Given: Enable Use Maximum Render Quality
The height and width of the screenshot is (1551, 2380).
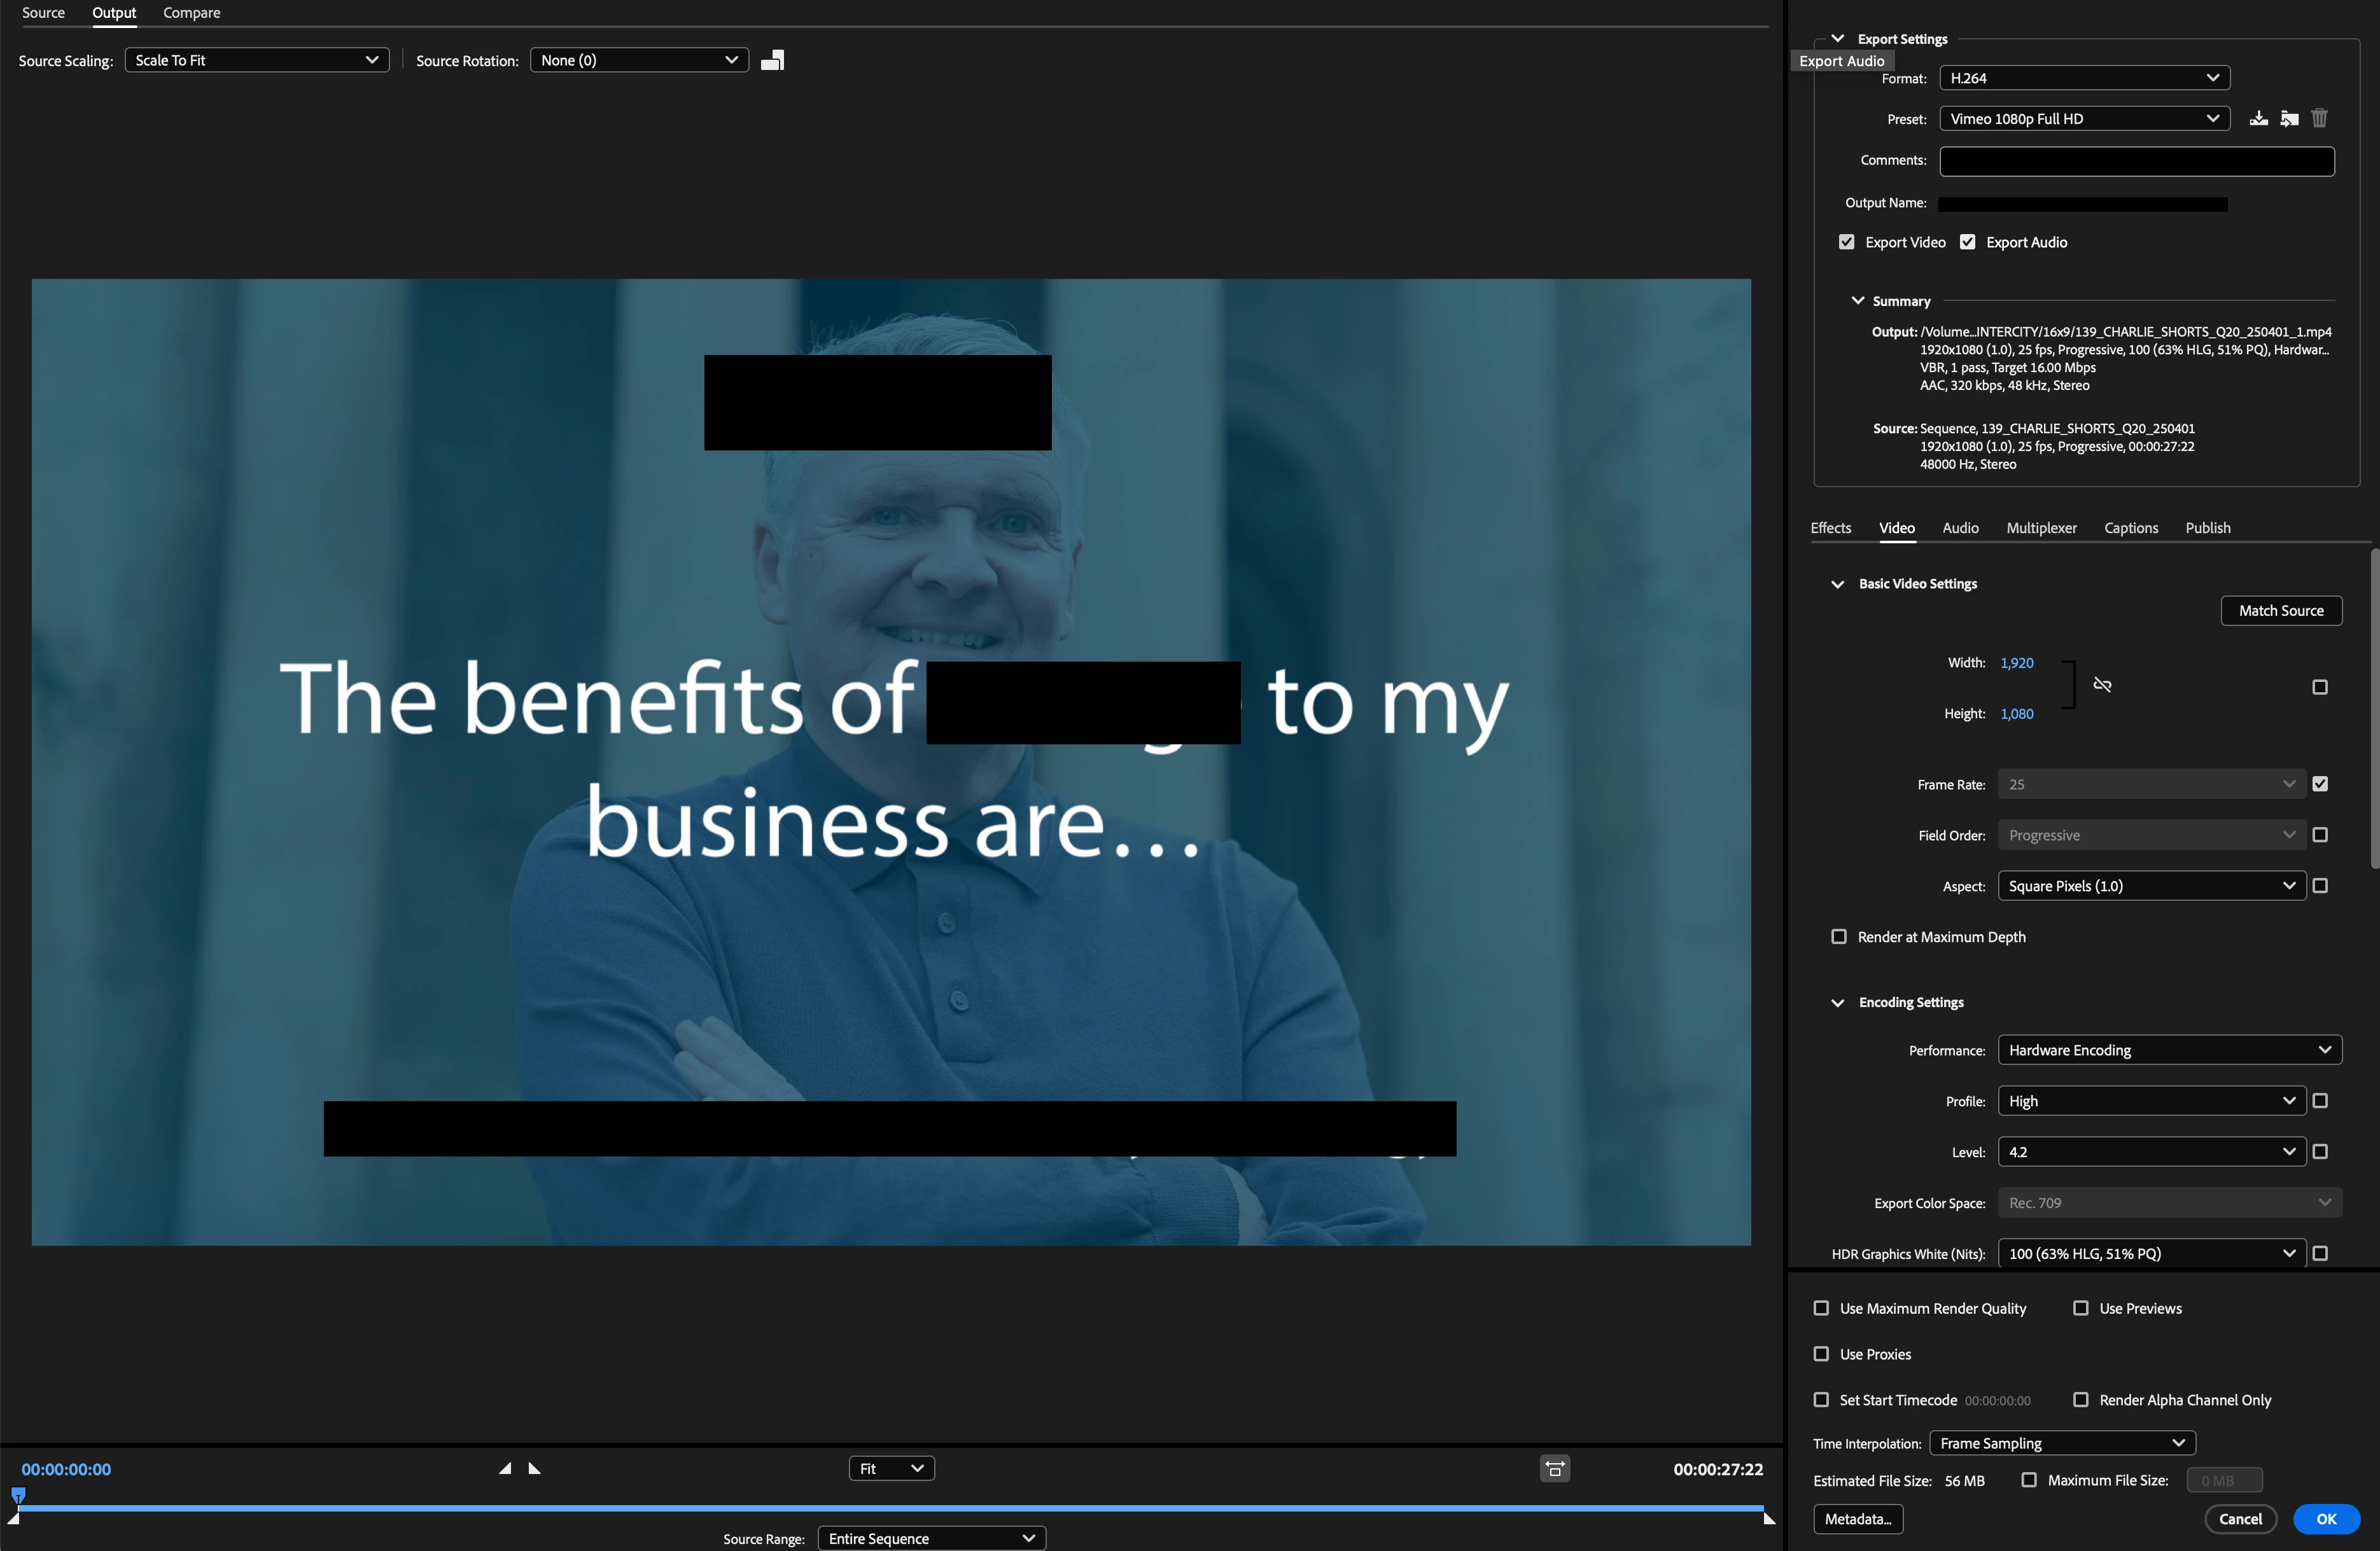Looking at the screenshot, I should pos(1821,1308).
